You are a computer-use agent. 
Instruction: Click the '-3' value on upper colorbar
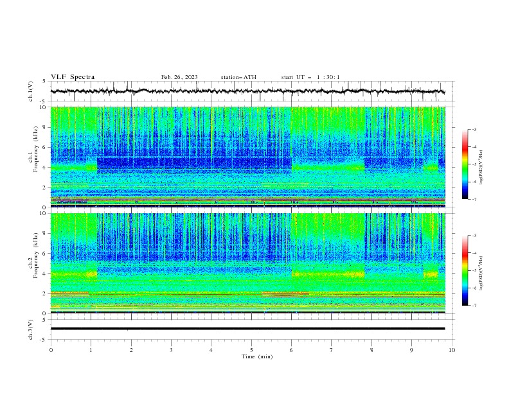[474, 129]
